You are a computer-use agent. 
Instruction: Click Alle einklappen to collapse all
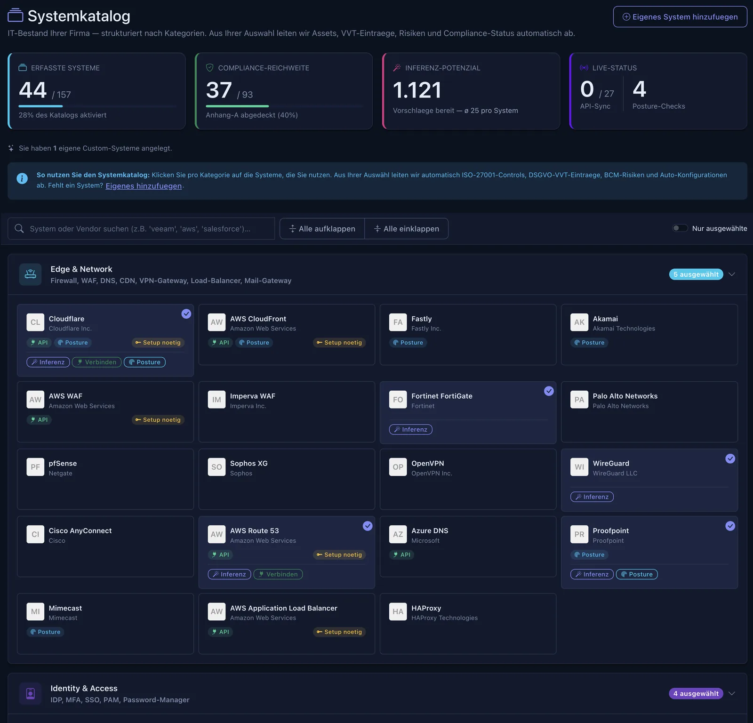(407, 229)
